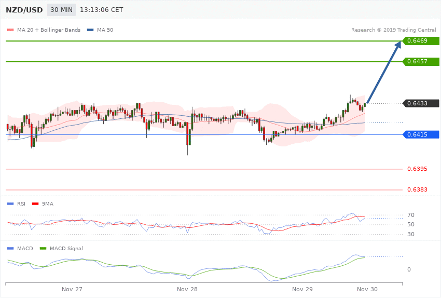Screen dimensions: 441x299
Task: Click the 0.6395 support level label
Action: coord(417,169)
